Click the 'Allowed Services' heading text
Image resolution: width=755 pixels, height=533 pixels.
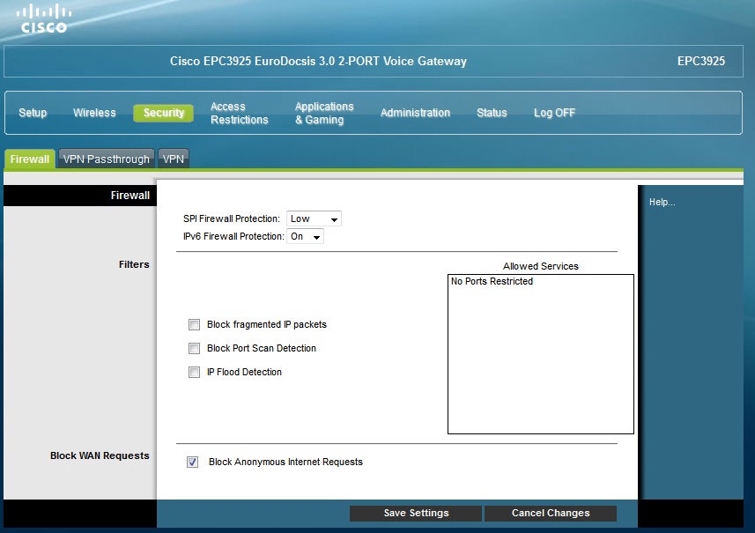(x=541, y=266)
